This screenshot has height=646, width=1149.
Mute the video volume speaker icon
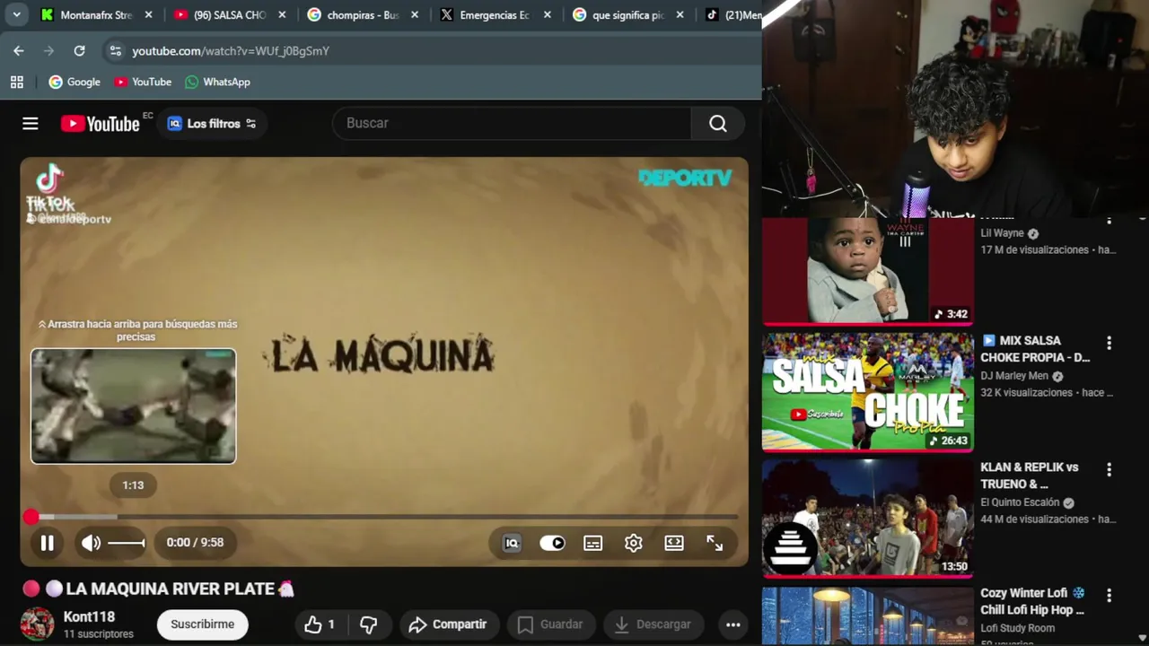(x=91, y=543)
